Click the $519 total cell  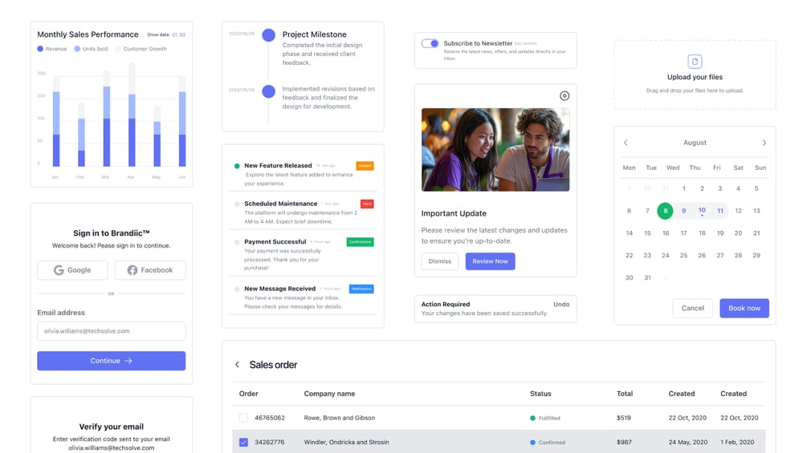coord(624,418)
